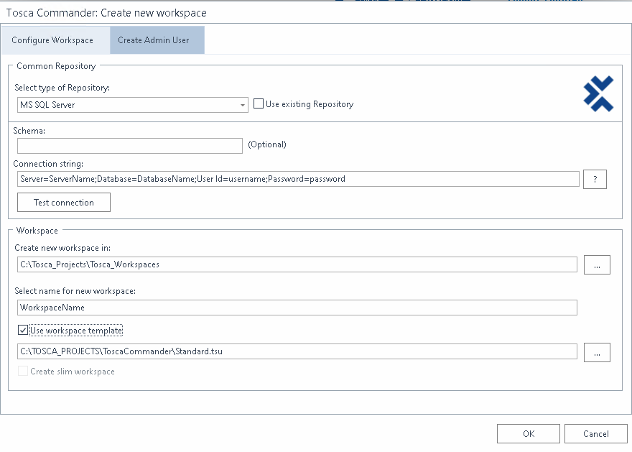Click the connection string help question mark button
The width and height of the screenshot is (632, 452).
pyautogui.click(x=595, y=179)
